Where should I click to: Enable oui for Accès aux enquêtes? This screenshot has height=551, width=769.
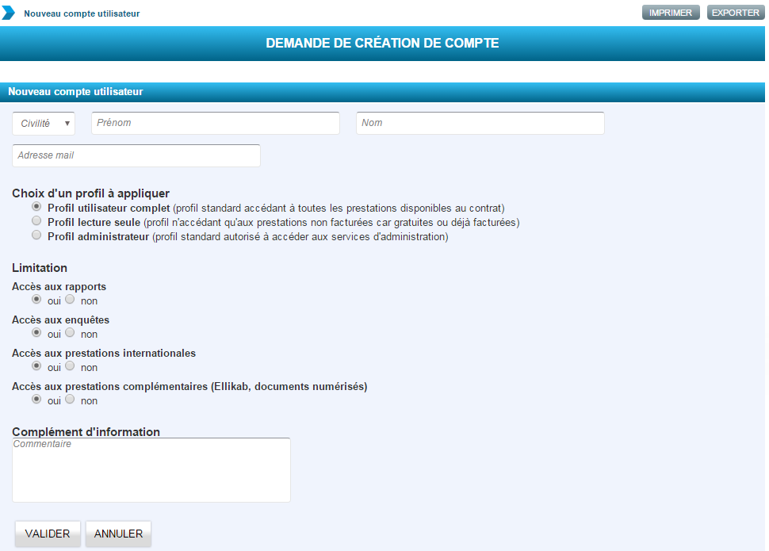[36, 333]
